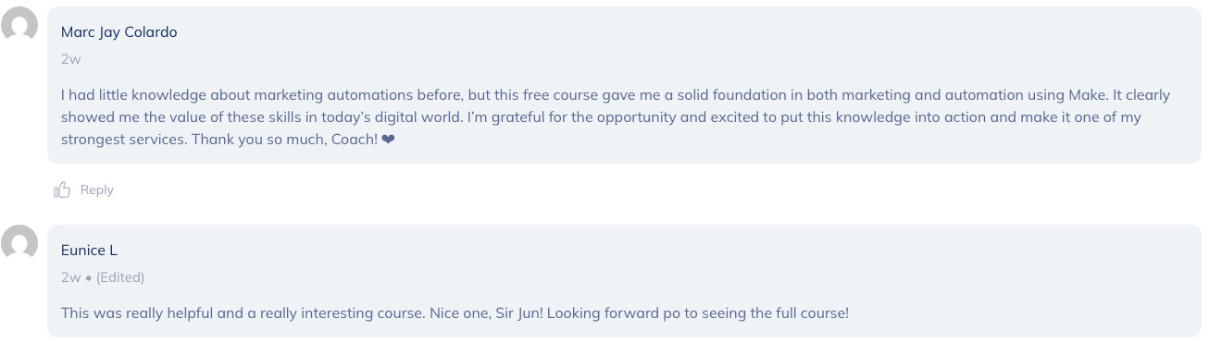Like Marc's comment with thumbs-up icon
1209x343 pixels.
(62, 190)
